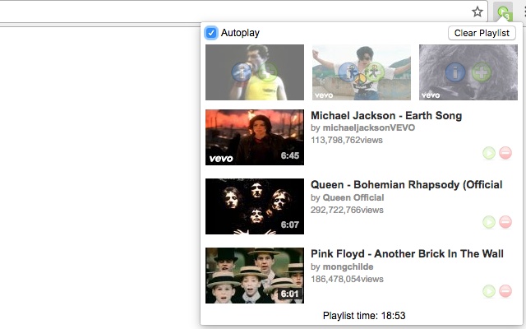Uncheck the Autoplay checkbox
526x329 pixels.
(211, 33)
